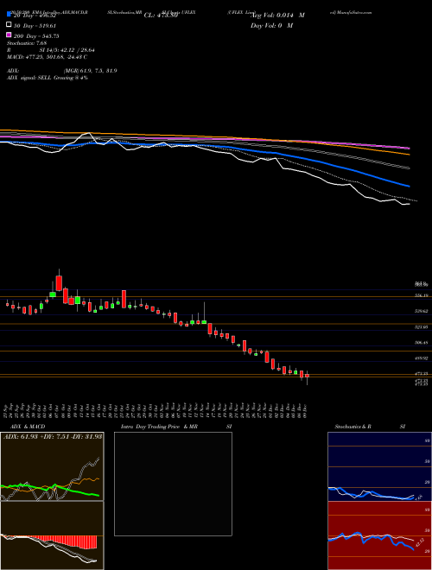
Task: Click the 539.62 price axis label
Action: click(421, 311)
